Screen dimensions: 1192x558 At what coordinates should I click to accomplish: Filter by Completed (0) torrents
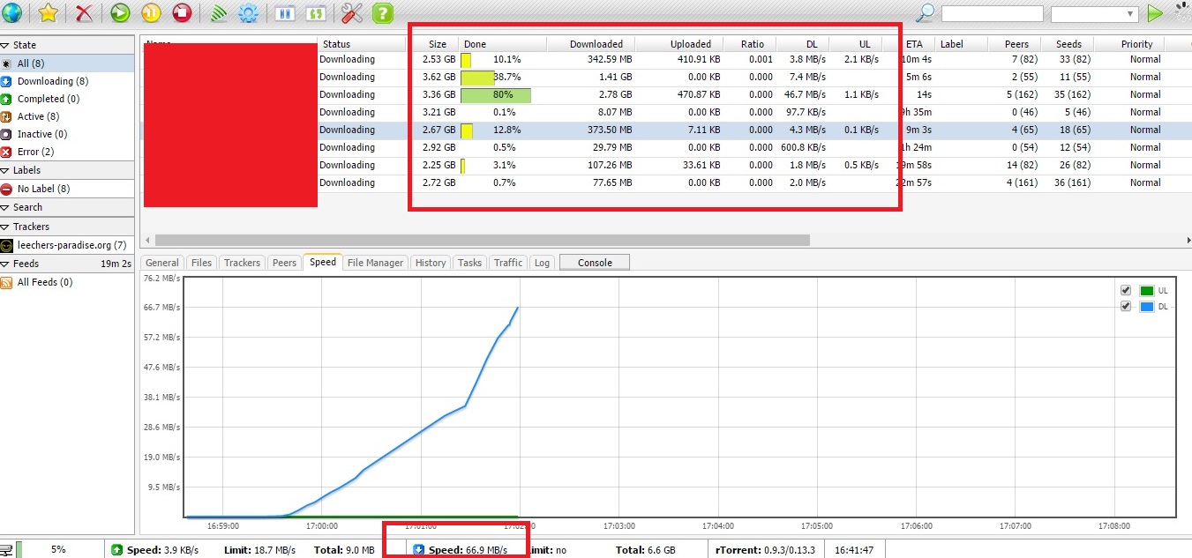coord(67,99)
